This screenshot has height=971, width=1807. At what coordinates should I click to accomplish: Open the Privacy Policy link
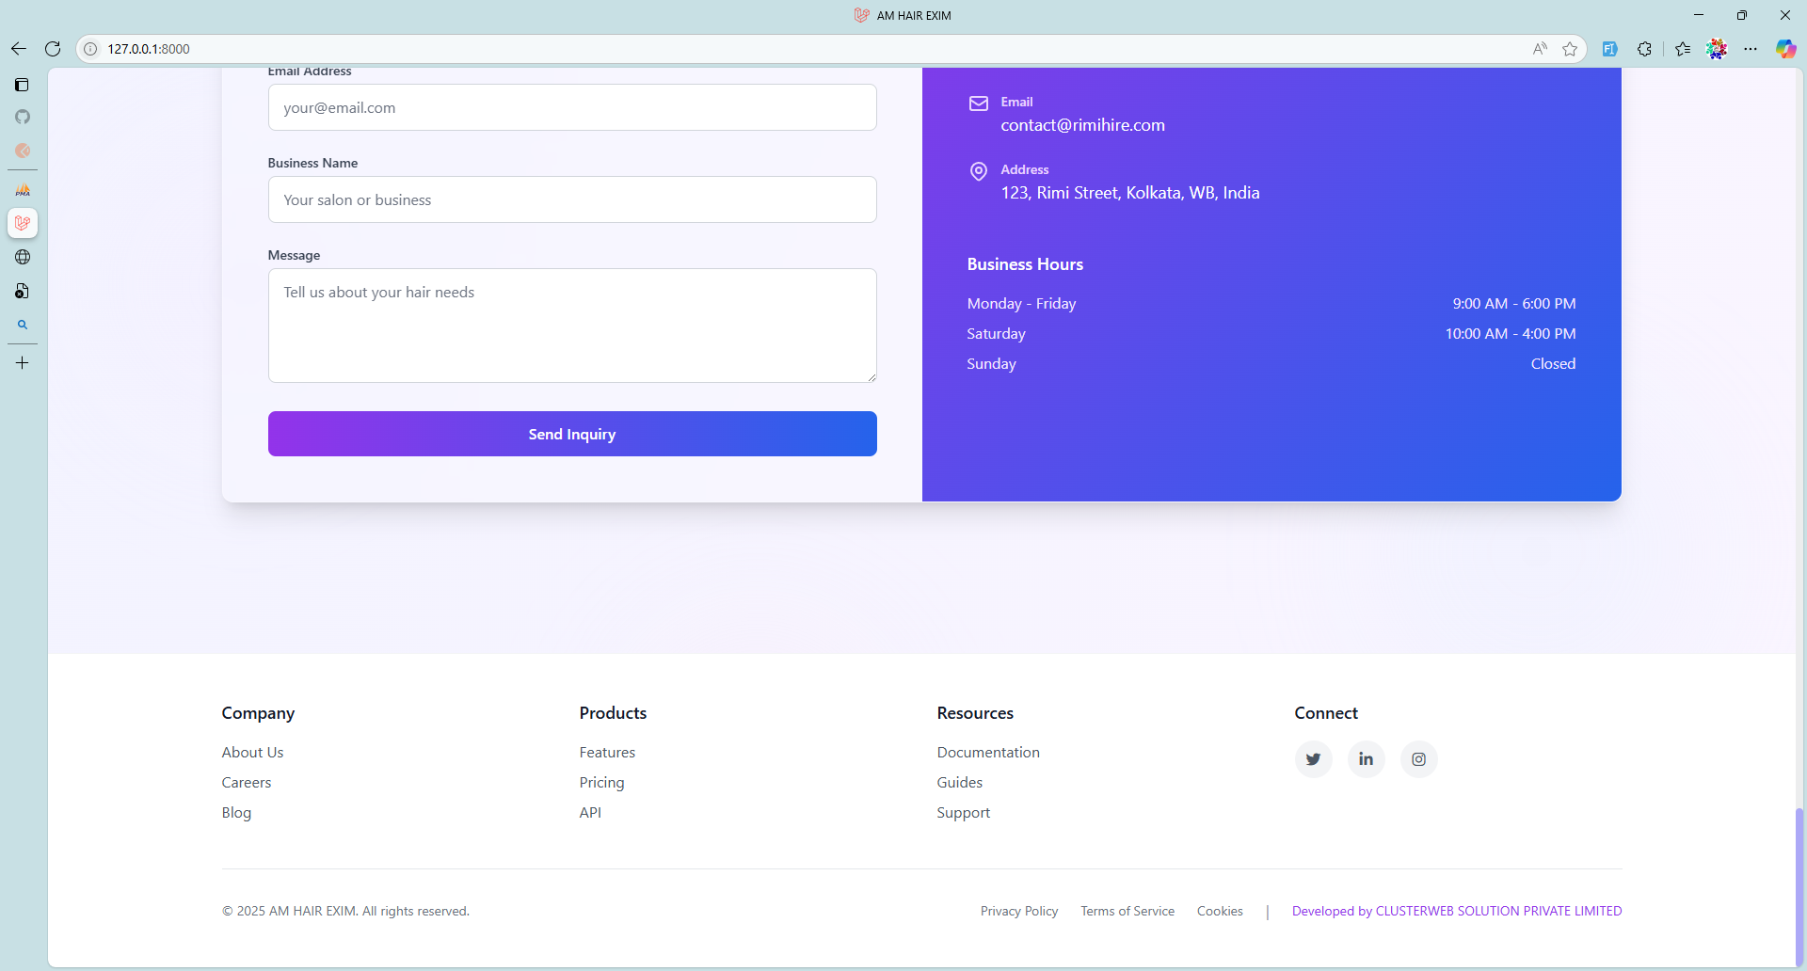click(1018, 911)
